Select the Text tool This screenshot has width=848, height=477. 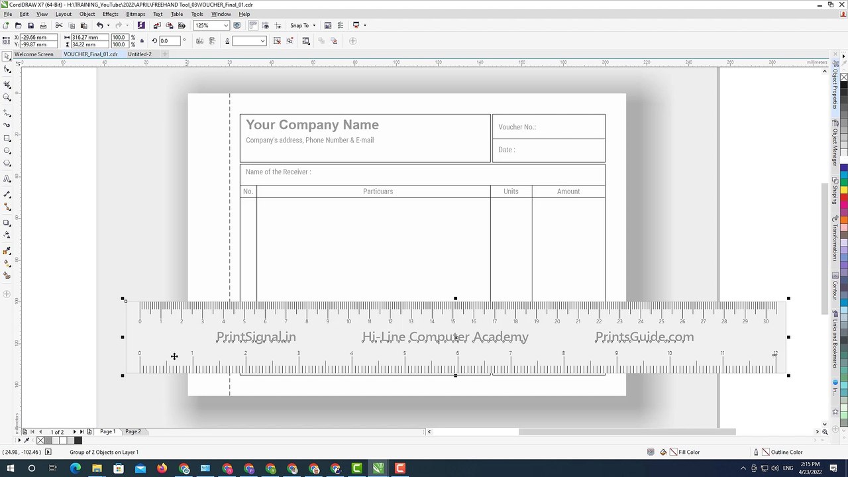(x=7, y=179)
